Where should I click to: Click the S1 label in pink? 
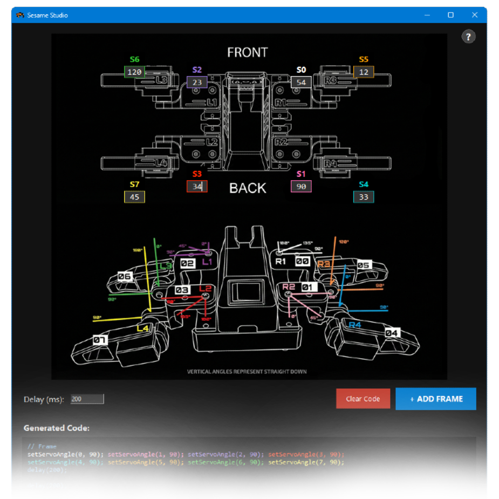[x=301, y=174]
